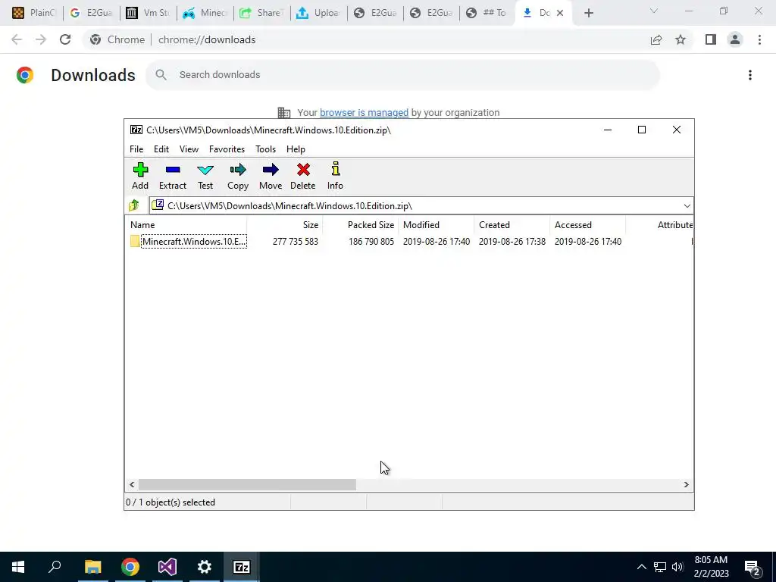Follow the 'browser is managed' link
The height and width of the screenshot is (582, 776).
pyautogui.click(x=365, y=113)
